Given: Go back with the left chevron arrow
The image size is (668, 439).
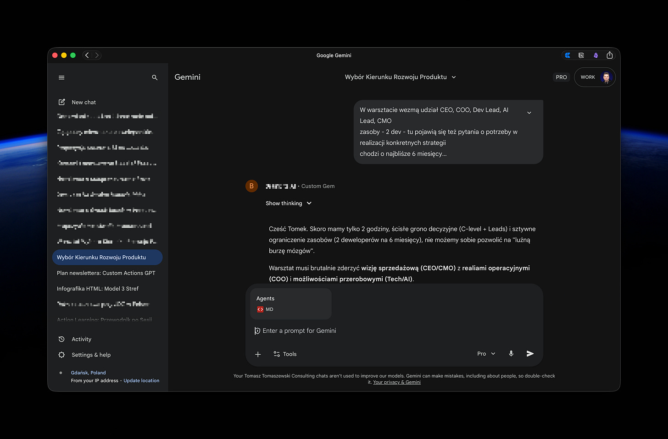Looking at the screenshot, I should 87,55.
